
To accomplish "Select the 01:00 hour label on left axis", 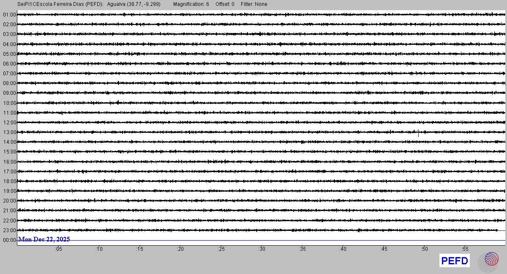I will point(9,15).
